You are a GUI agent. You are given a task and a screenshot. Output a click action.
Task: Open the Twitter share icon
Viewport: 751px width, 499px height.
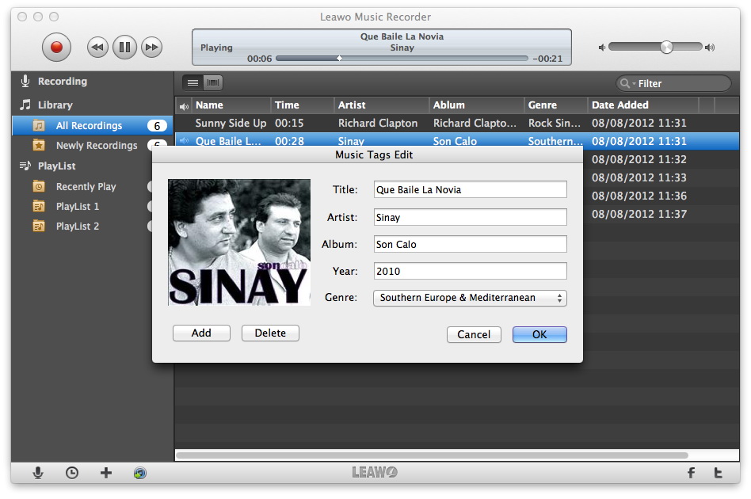718,473
